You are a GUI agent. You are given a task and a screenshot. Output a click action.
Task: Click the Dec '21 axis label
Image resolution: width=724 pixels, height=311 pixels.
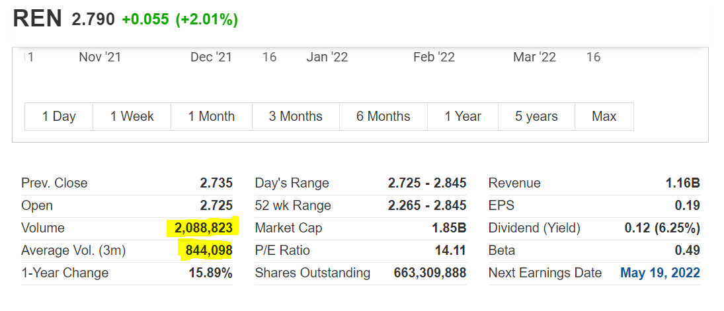coord(211,57)
